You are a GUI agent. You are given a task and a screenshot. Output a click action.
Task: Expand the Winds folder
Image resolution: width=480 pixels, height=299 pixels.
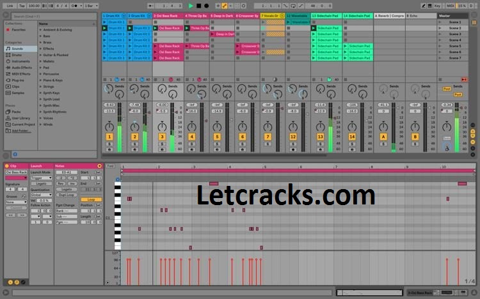40,125
